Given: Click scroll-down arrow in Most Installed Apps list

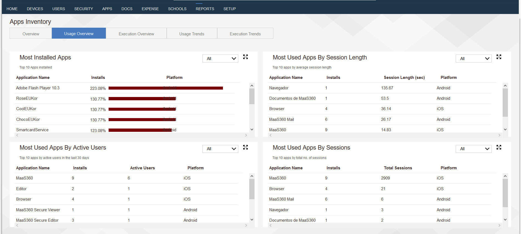Looking at the screenshot, I should (252, 129).
